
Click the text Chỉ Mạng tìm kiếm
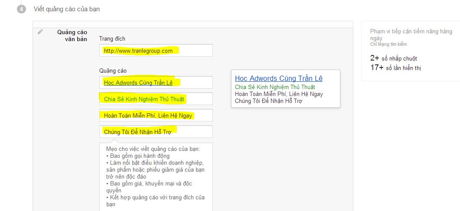tap(388, 45)
